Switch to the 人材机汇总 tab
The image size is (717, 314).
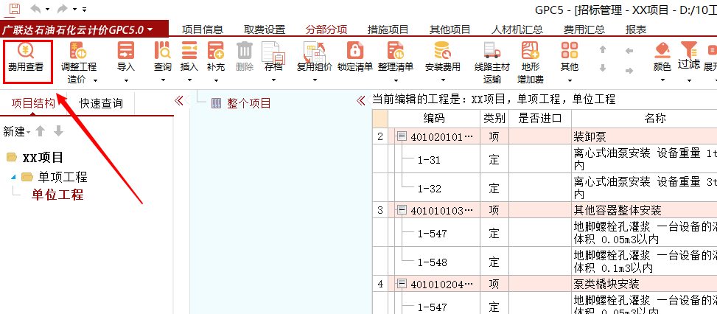[517, 30]
